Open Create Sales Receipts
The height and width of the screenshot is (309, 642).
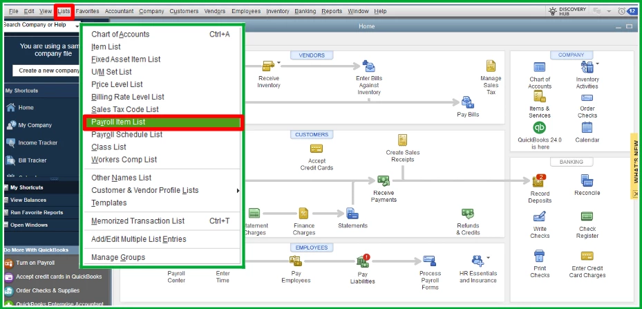click(x=402, y=140)
